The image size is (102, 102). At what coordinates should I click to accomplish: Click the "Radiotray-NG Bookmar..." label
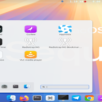click(x=65, y=47)
